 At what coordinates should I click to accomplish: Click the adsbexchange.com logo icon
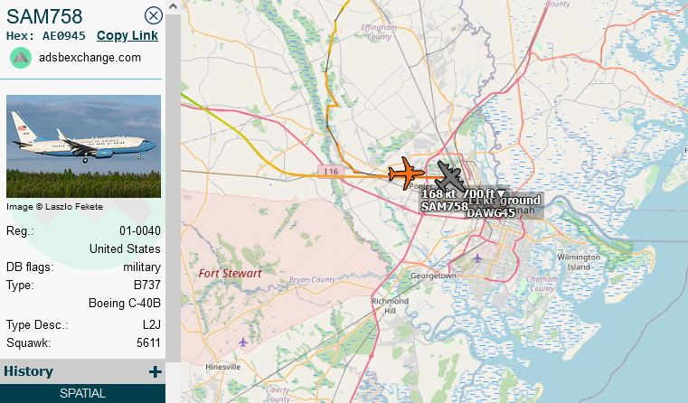pos(21,58)
